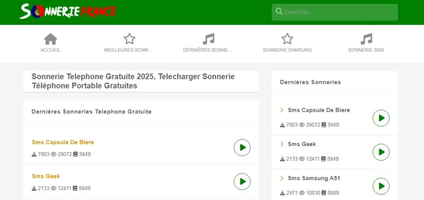Play Sms Capsule De Biere in sidebar
This screenshot has width=424, height=200.
click(381, 118)
